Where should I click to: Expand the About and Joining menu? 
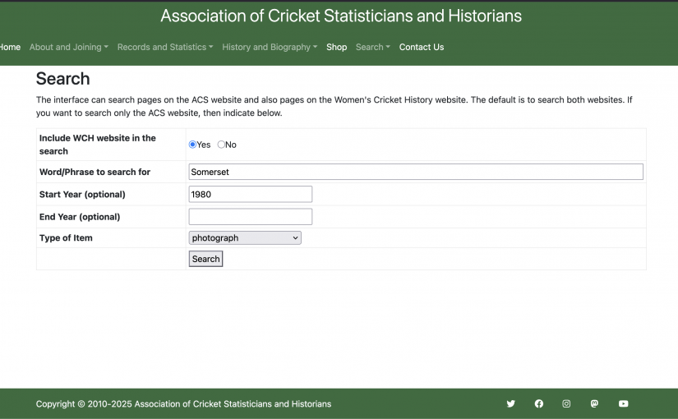pyautogui.click(x=69, y=47)
